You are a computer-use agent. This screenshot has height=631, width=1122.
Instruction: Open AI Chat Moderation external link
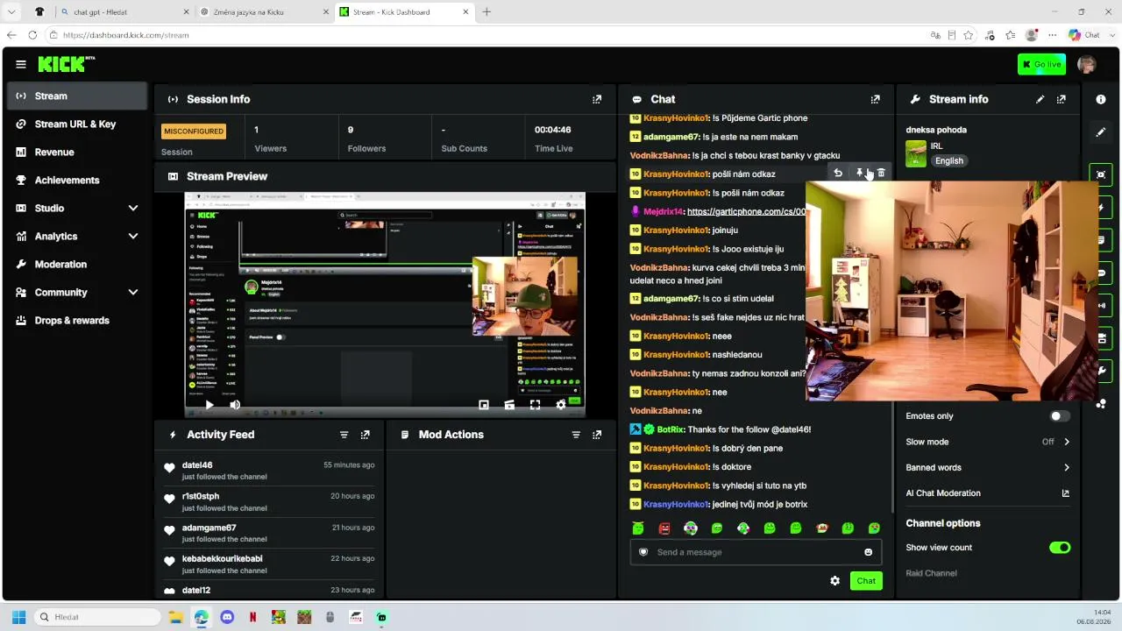click(1066, 493)
